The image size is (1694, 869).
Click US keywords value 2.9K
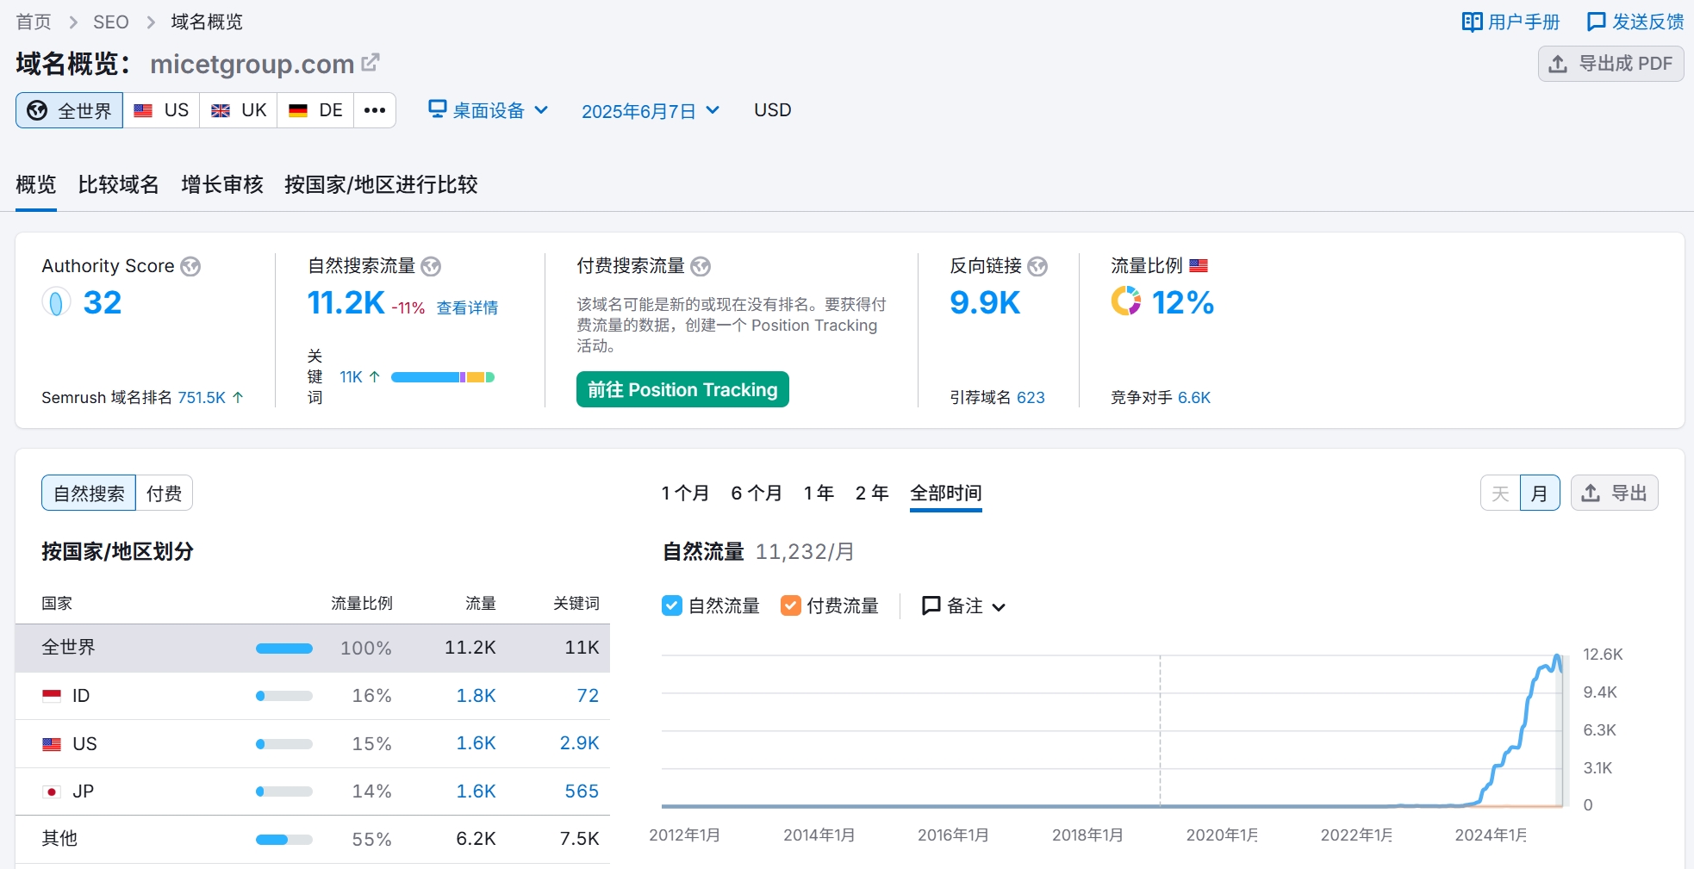pos(579,742)
